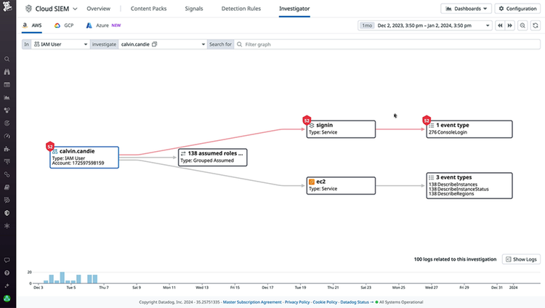The height and width of the screenshot is (308, 545).
Task: Open the sidebar search magnifier icon
Action: click(x=7, y=59)
